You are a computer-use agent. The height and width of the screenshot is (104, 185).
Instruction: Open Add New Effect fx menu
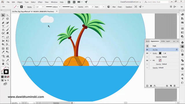point(155,86)
